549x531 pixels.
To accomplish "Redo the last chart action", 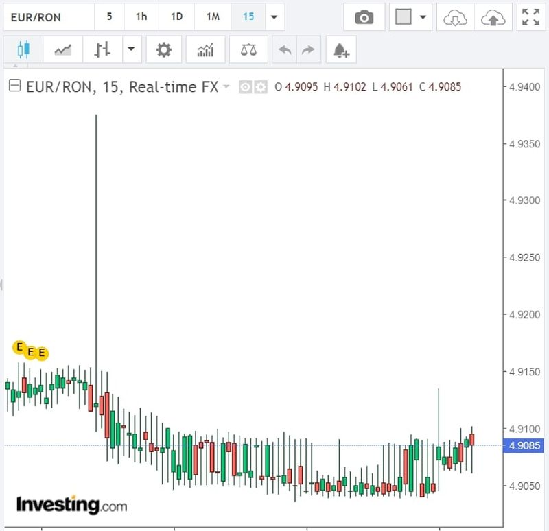I will (x=308, y=50).
